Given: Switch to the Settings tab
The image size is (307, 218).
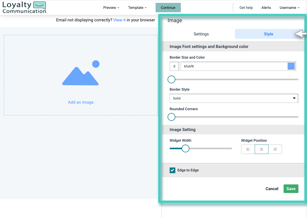Looking at the screenshot, I should click(x=201, y=34).
